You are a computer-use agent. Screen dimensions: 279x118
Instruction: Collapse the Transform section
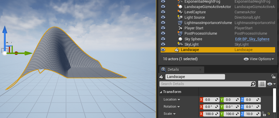pyautogui.click(x=161, y=92)
